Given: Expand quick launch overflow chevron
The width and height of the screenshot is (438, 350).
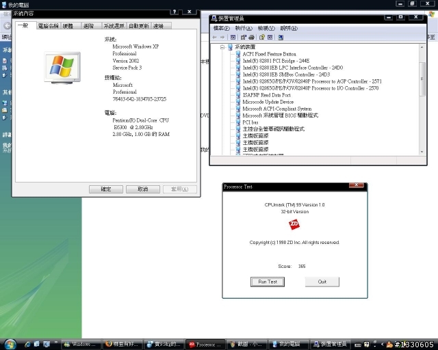Looking at the screenshot, I should point(55,342).
